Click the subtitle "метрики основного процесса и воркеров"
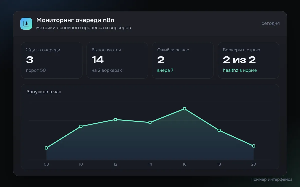 83,28
